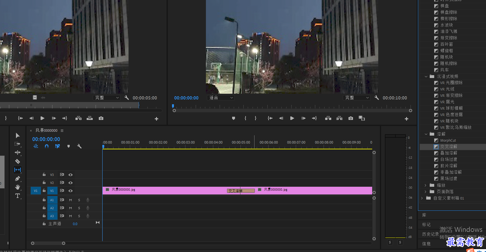
Task: Toggle track lock for V3
Action: pos(44,175)
